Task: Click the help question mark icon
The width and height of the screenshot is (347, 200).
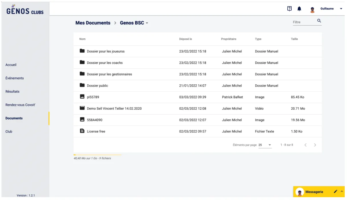Action: 289,9
